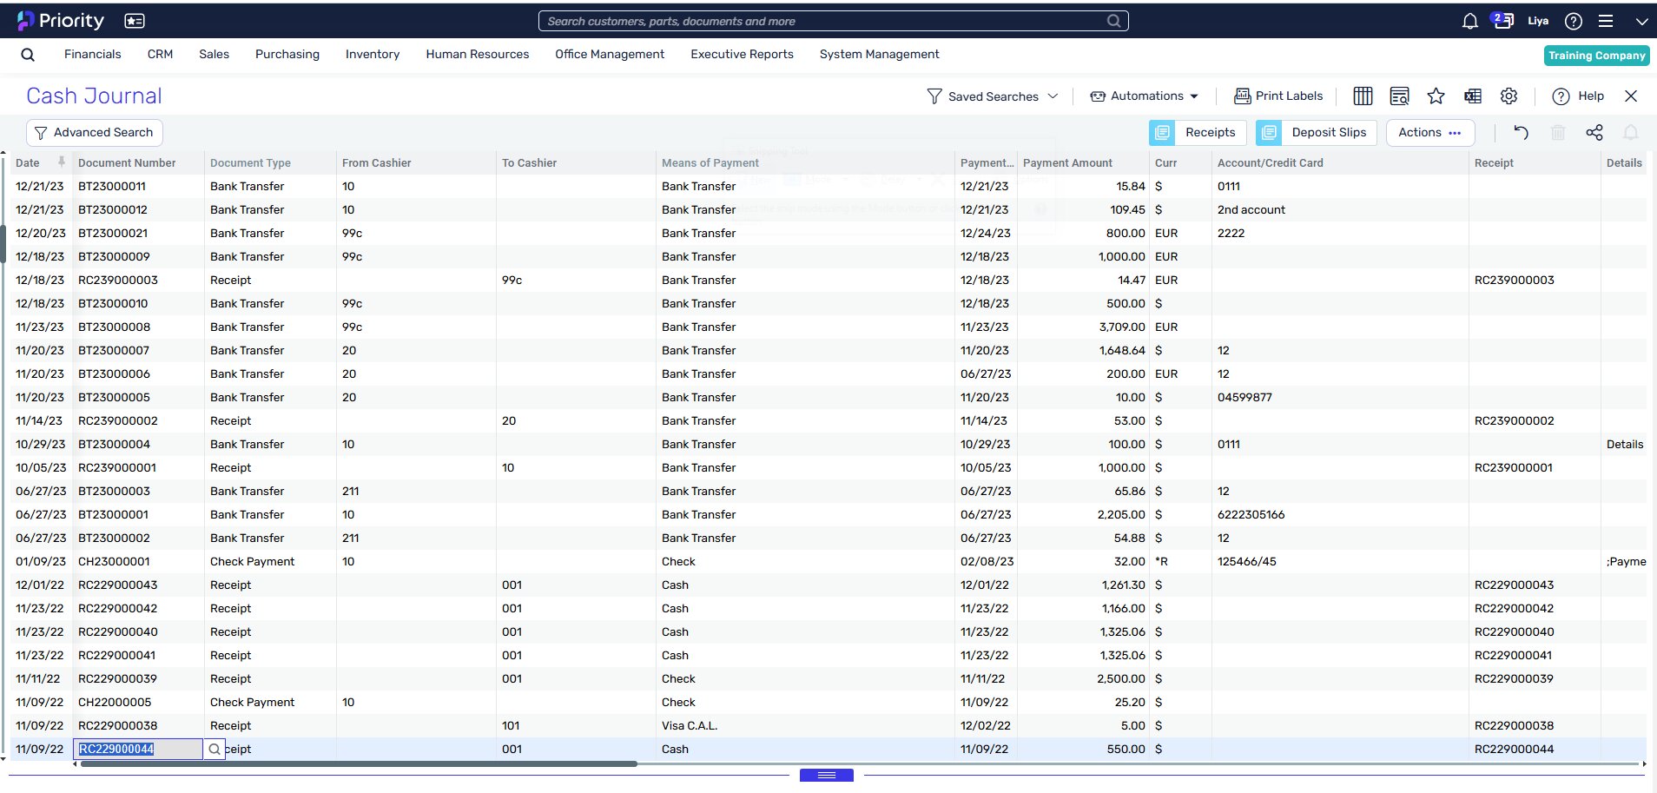Open the Financials menu
Screen dimensions: 1657x793
(92, 54)
